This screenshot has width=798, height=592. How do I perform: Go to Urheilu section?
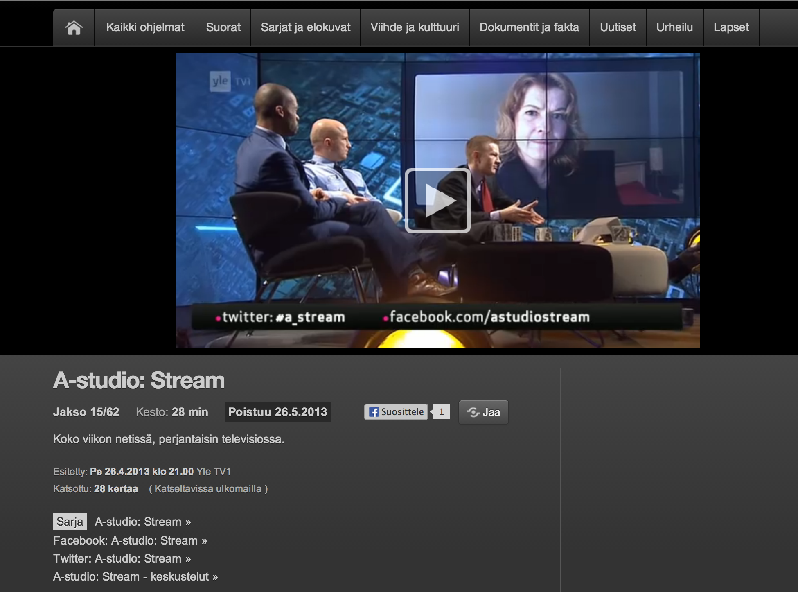[x=674, y=27]
